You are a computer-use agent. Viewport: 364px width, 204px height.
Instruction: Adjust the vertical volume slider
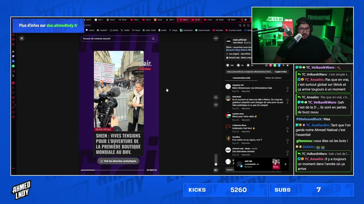216,160
